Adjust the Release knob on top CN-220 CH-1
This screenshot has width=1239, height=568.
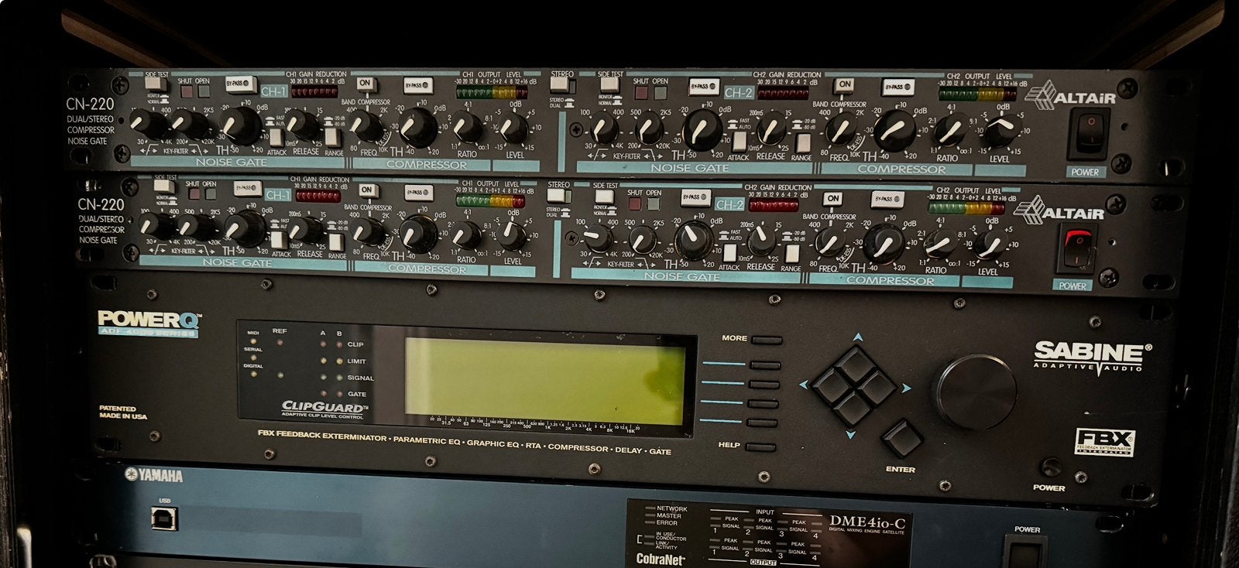(304, 127)
